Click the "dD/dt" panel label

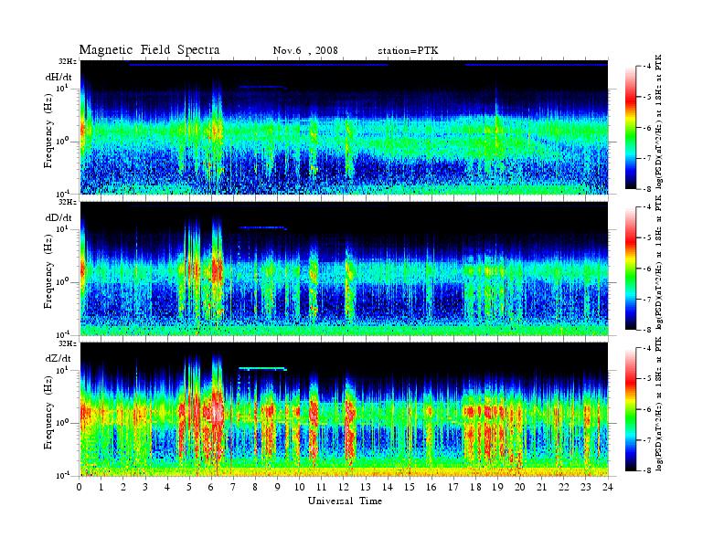click(59, 217)
